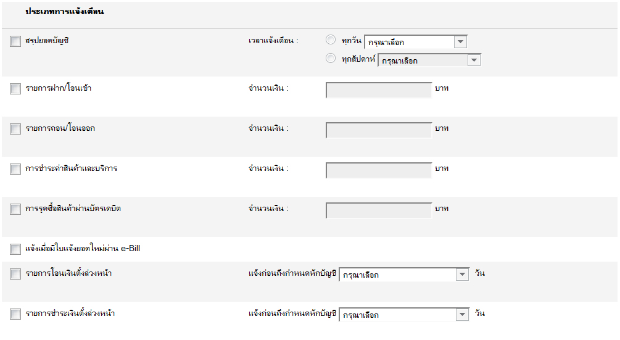620x340 pixels.
Task: Tick รายการชำระเงินตั้งล่วงหน้า checkbox
Action: (15, 314)
